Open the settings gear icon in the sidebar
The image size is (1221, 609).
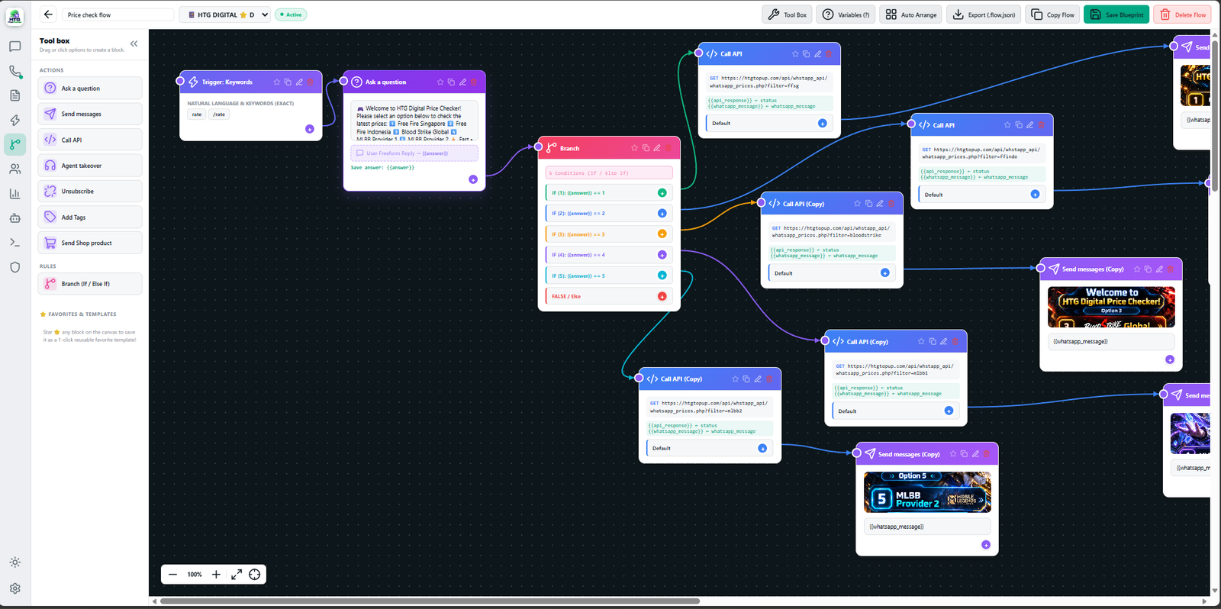pyautogui.click(x=14, y=588)
